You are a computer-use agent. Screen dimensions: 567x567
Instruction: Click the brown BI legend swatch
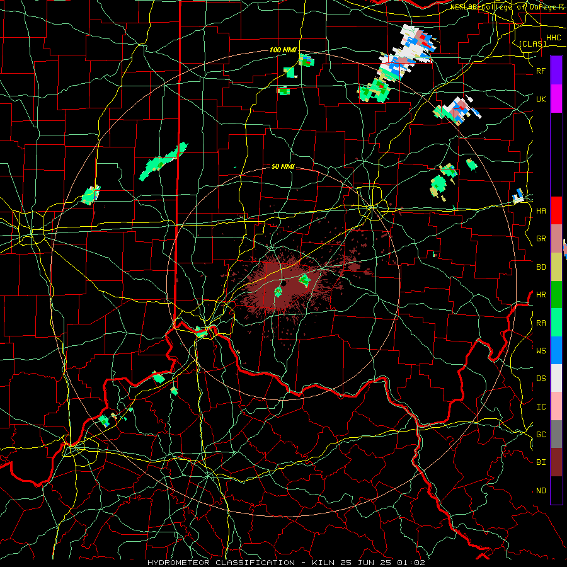[x=556, y=462]
